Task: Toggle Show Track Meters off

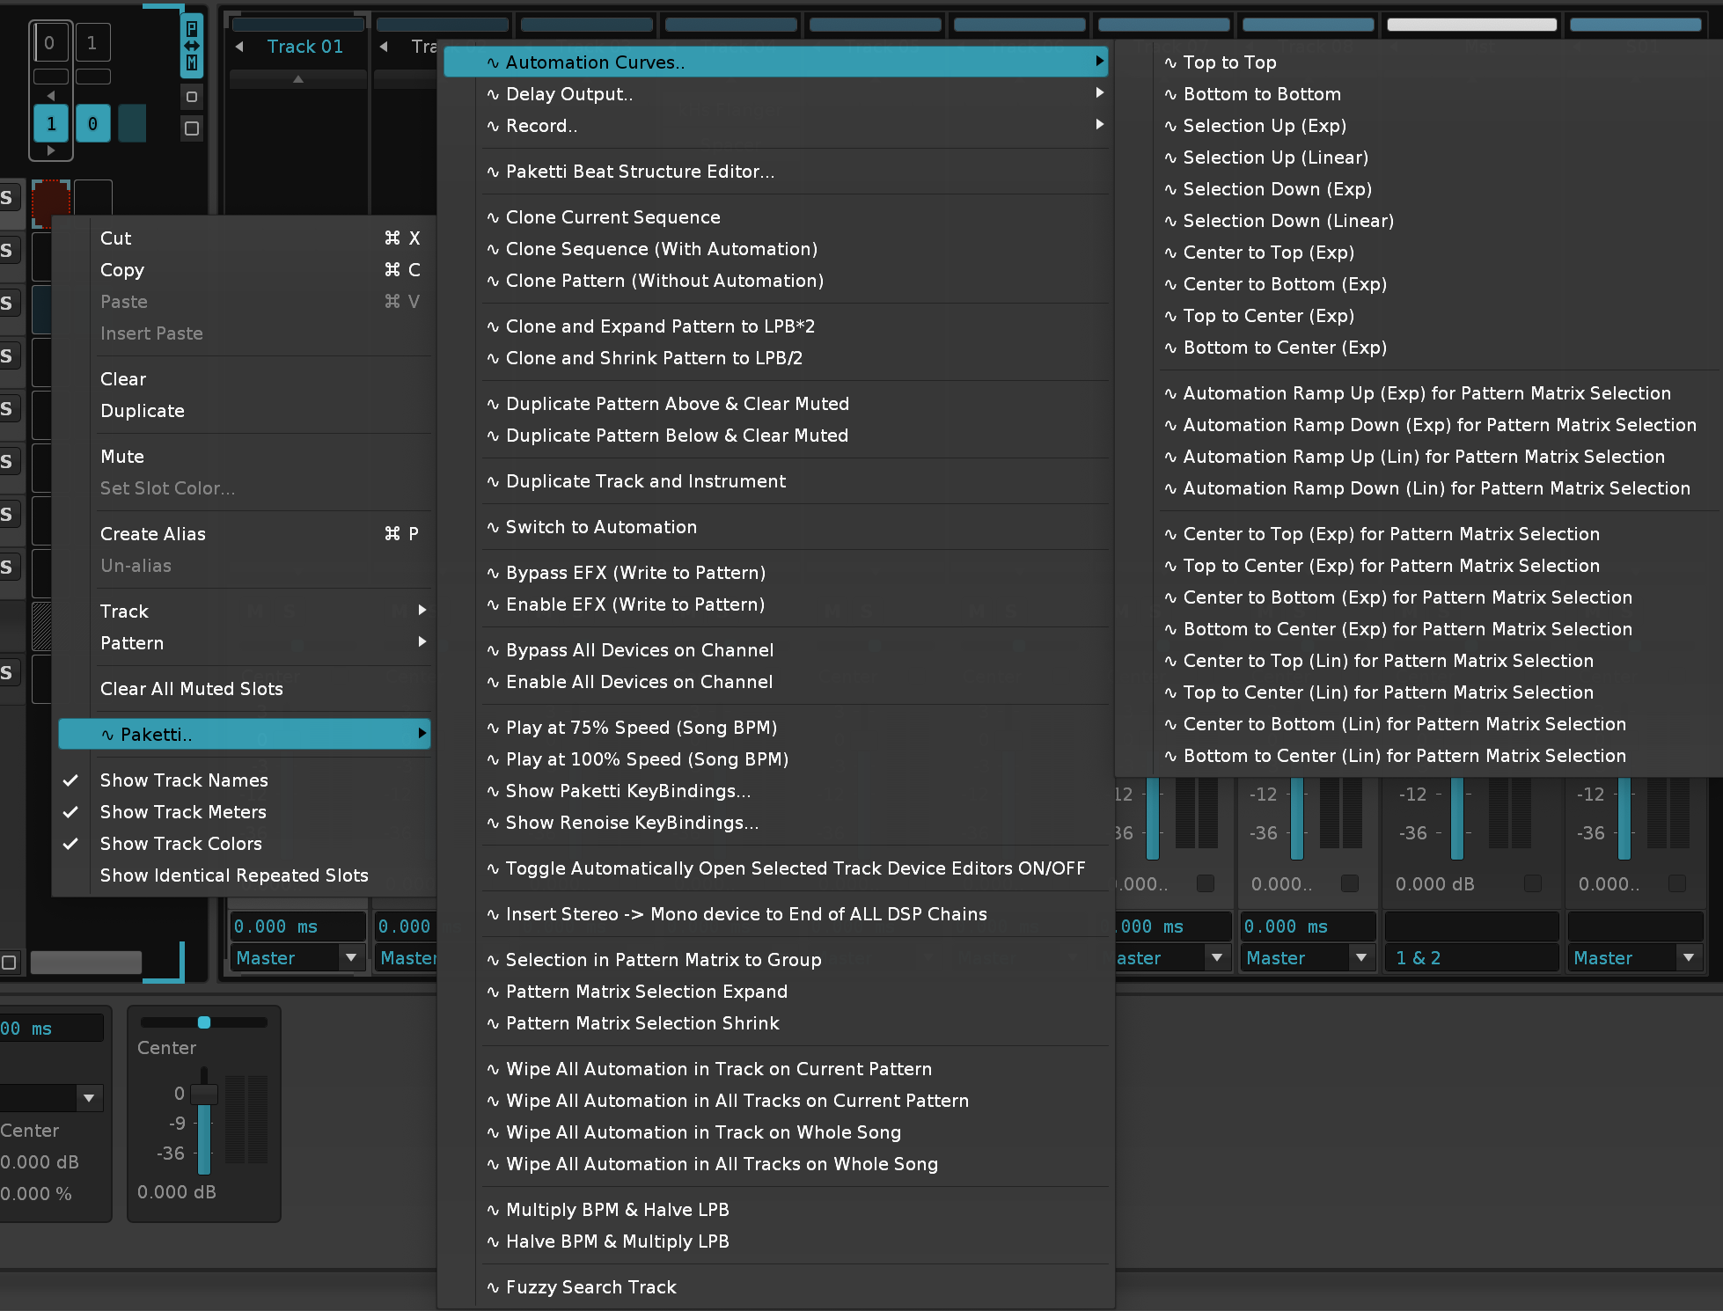Action: 182,812
